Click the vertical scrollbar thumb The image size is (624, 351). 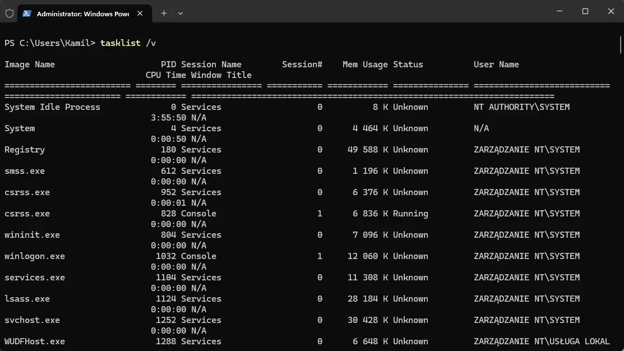(621, 44)
